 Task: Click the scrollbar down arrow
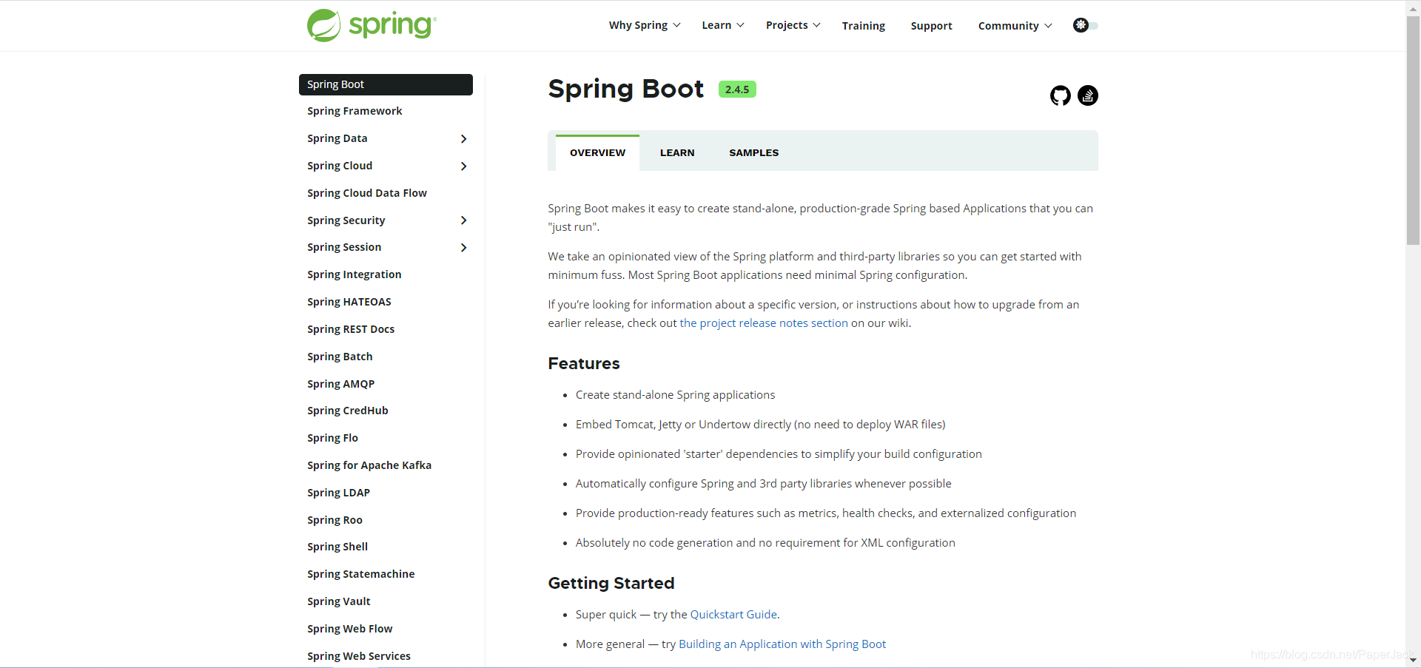(x=1413, y=660)
